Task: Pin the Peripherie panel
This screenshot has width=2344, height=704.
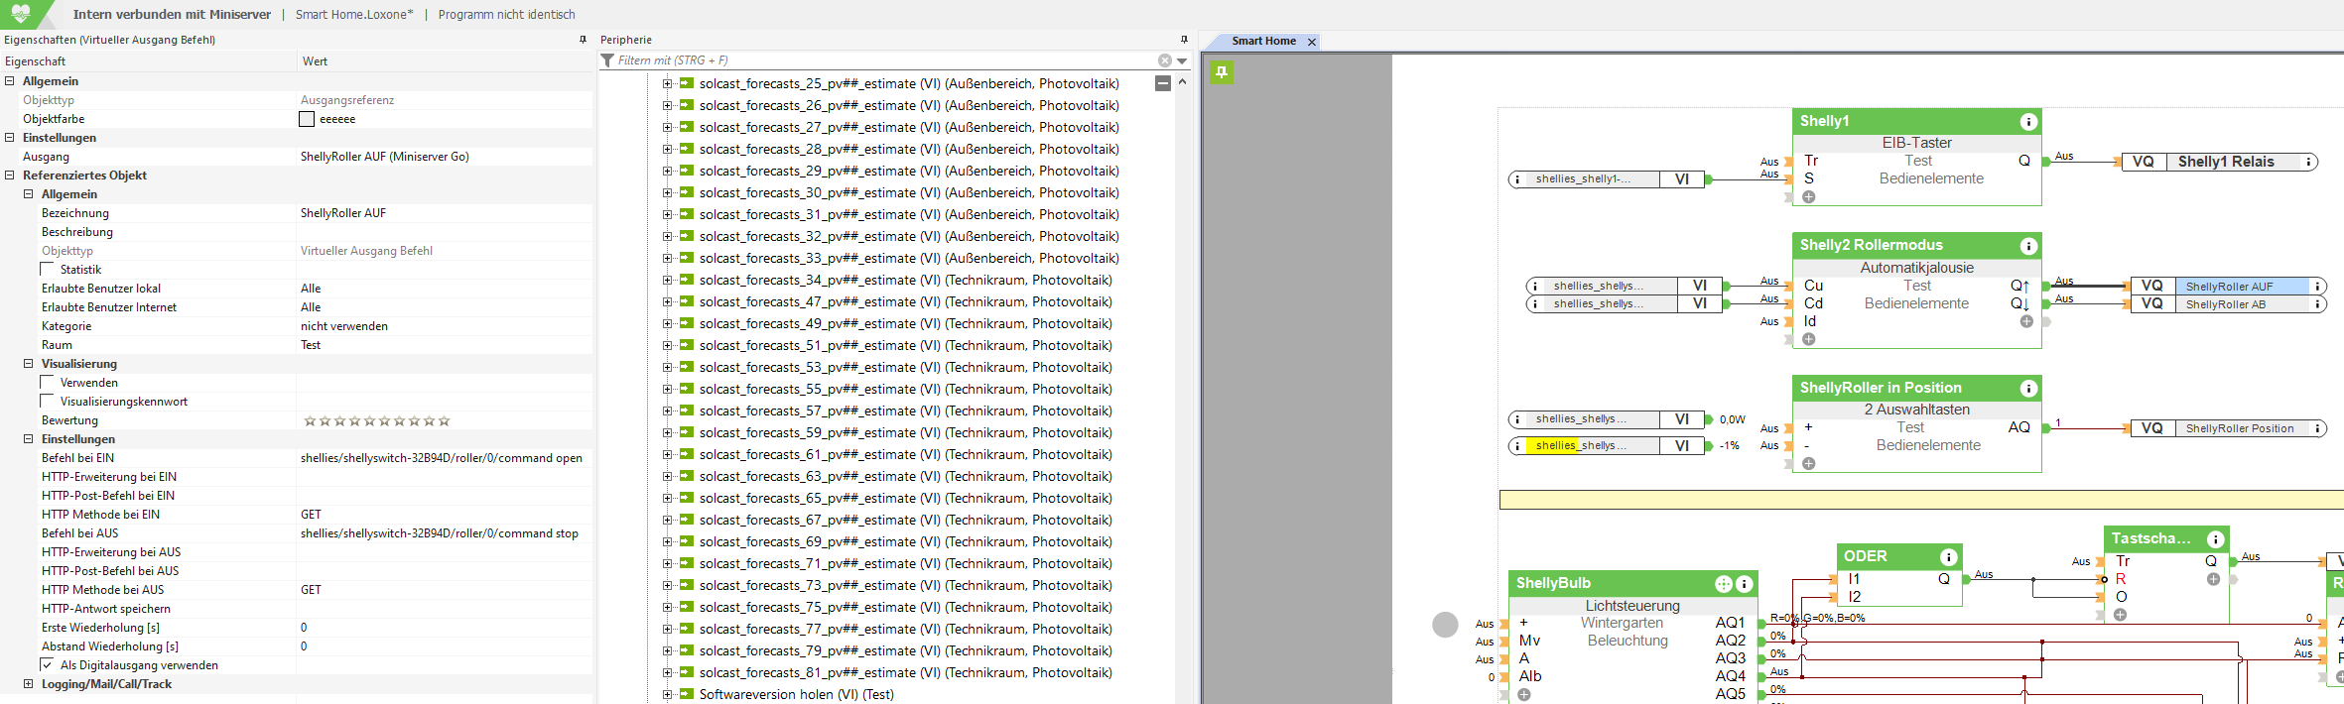Action: [x=1184, y=40]
